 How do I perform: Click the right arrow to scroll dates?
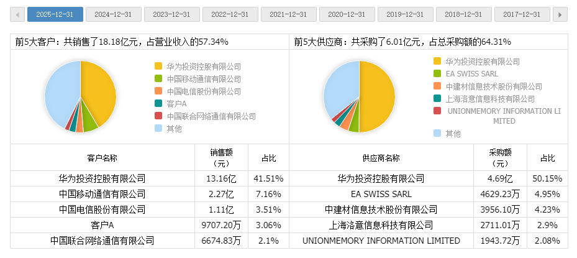[x=560, y=14]
